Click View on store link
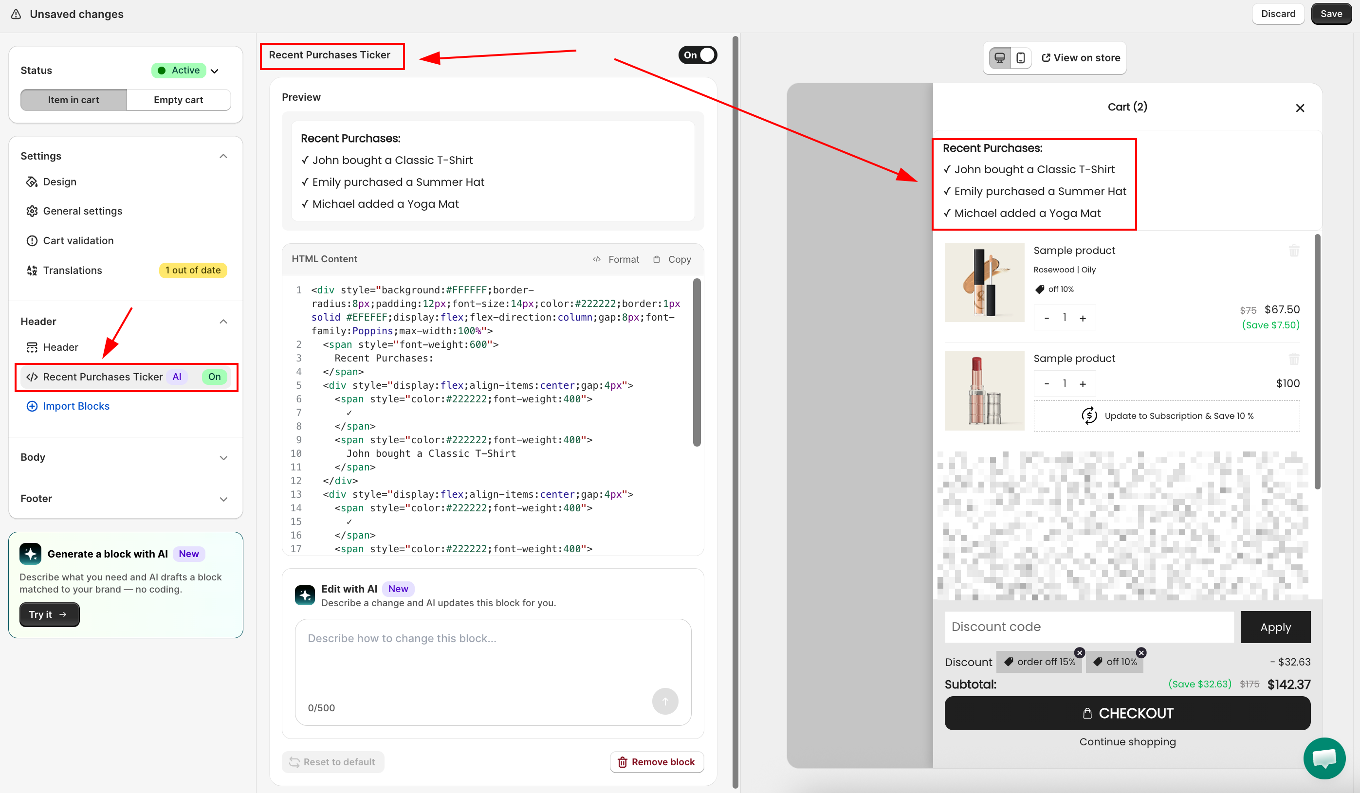This screenshot has height=793, width=1360. 1081,58
